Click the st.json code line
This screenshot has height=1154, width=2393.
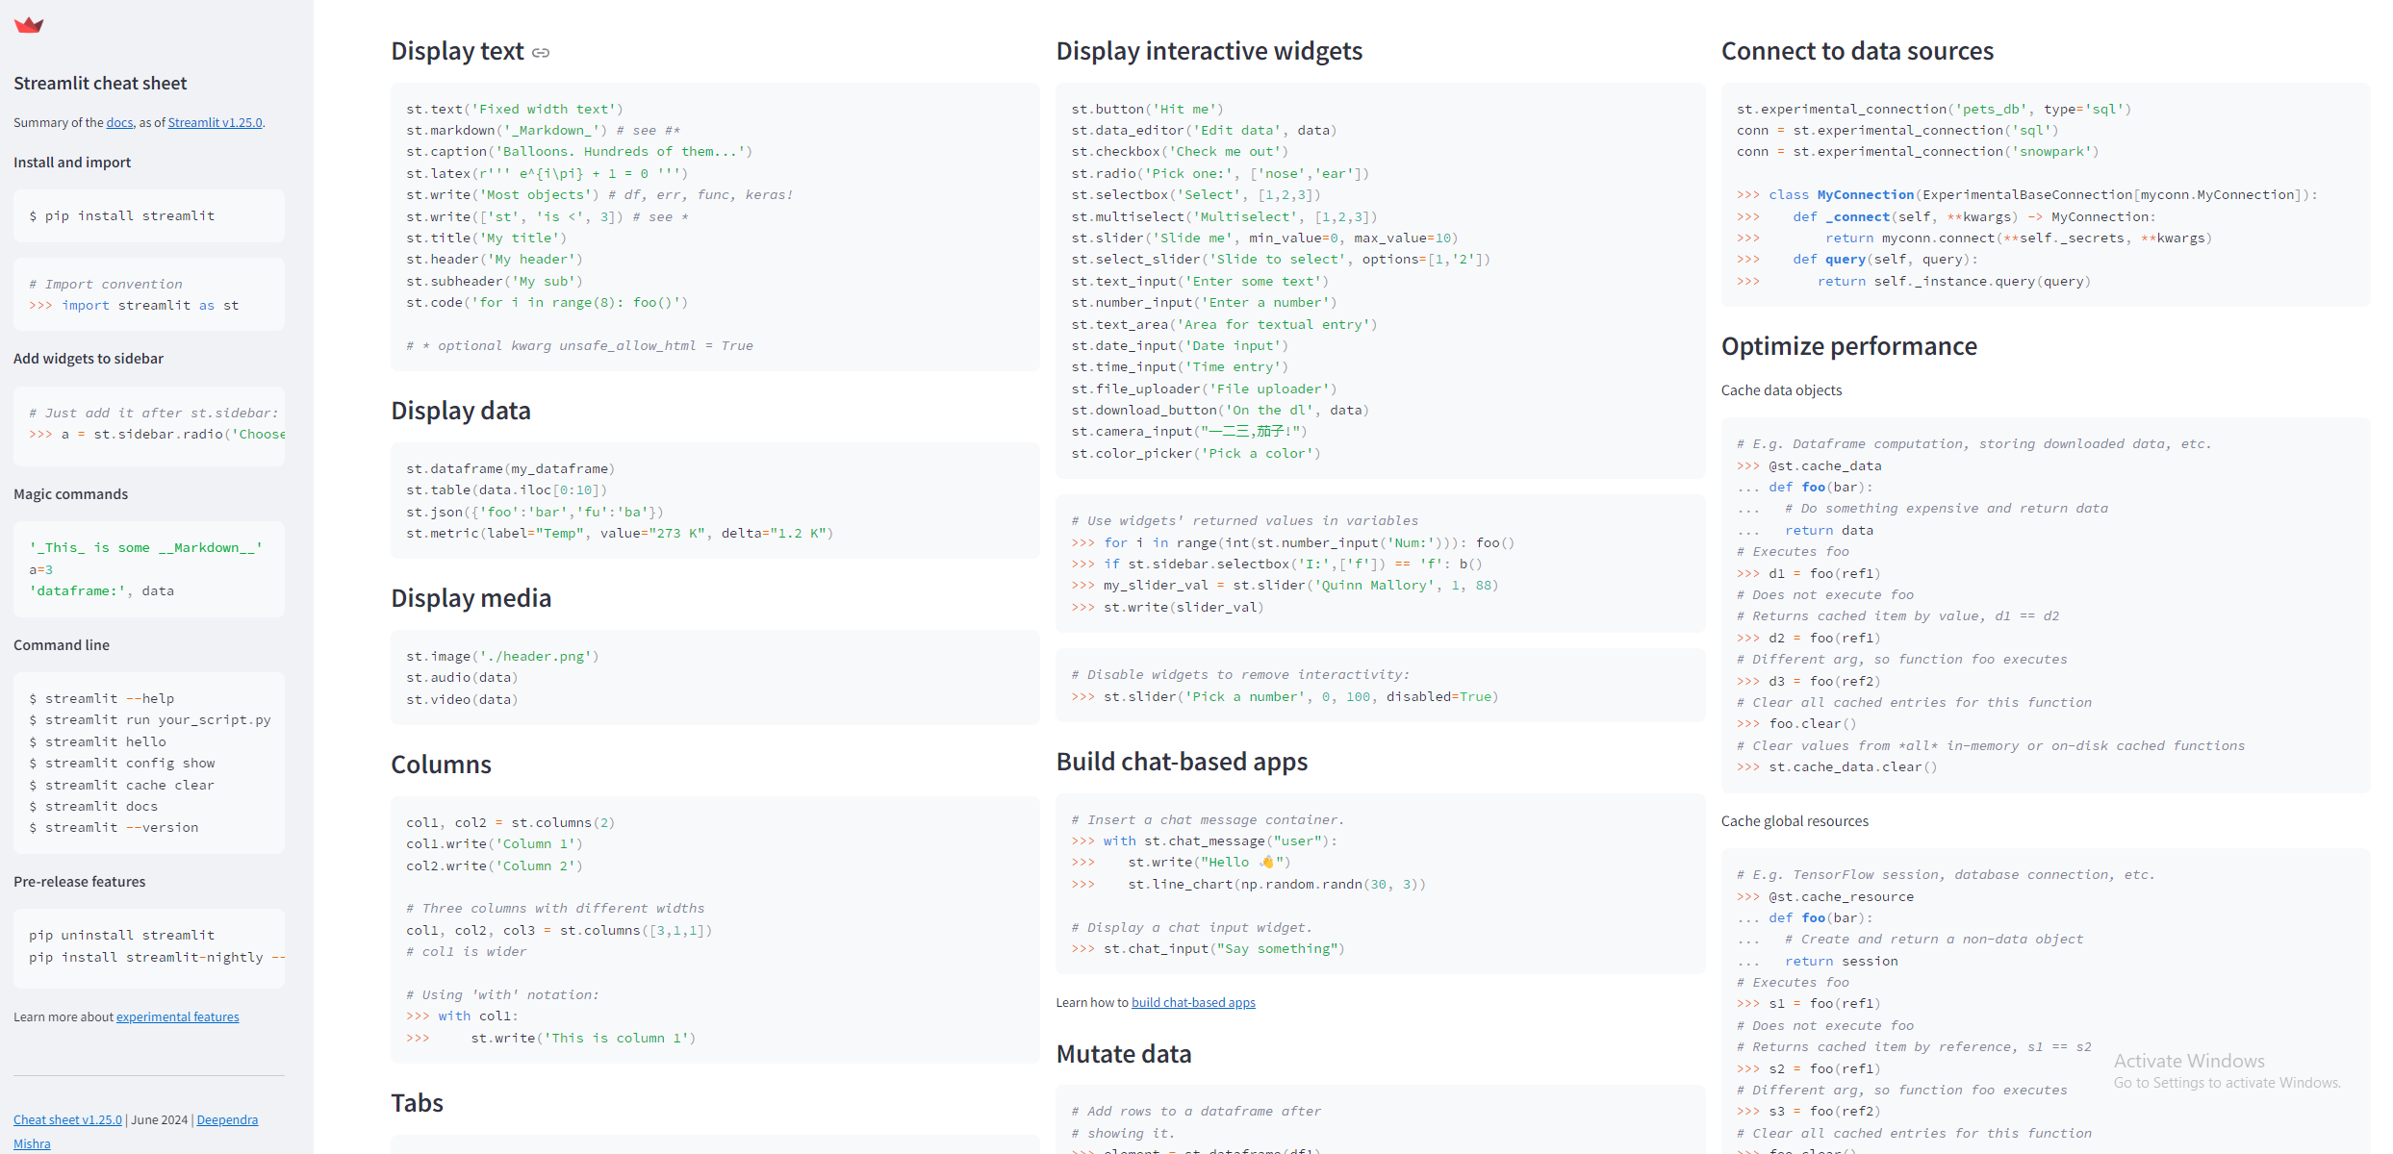click(x=535, y=513)
